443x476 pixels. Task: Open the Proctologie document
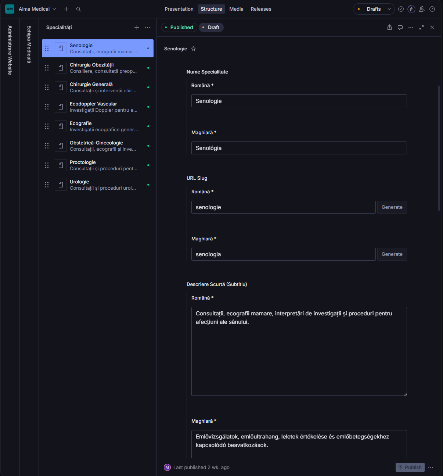[98, 165]
